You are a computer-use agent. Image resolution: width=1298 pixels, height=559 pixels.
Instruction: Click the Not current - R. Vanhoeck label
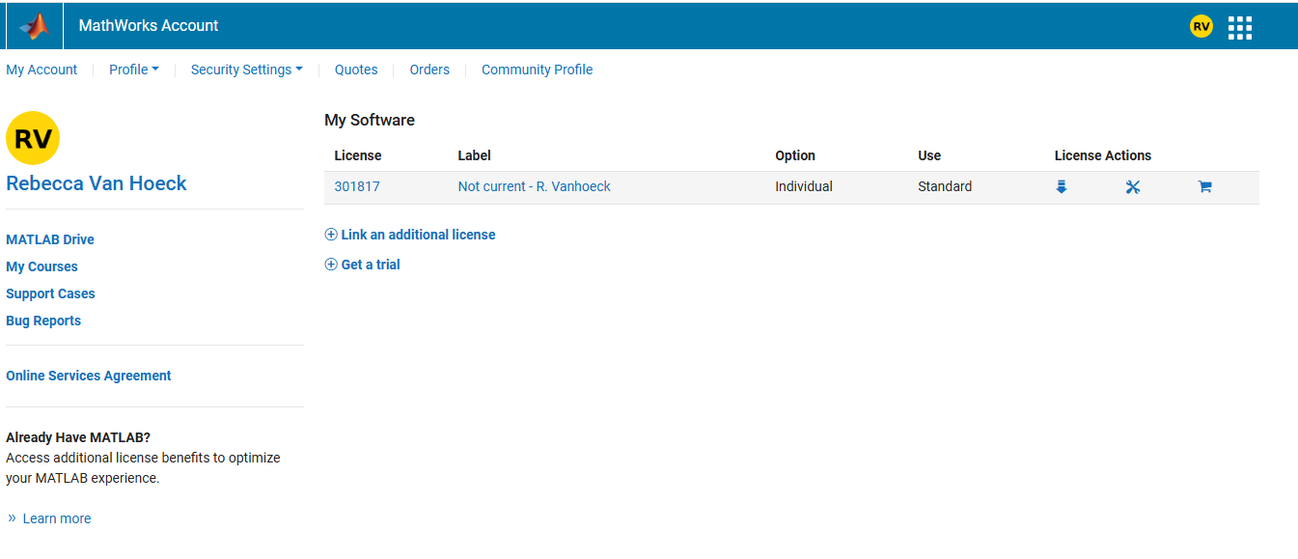click(x=534, y=186)
